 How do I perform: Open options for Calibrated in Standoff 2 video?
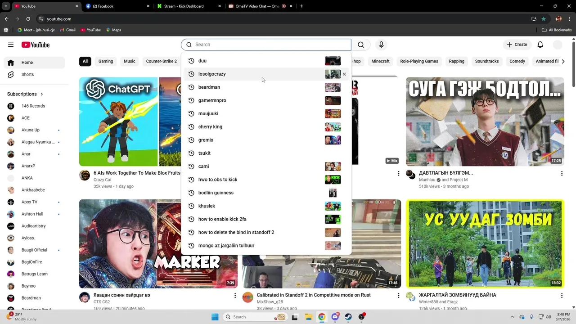coord(398,295)
